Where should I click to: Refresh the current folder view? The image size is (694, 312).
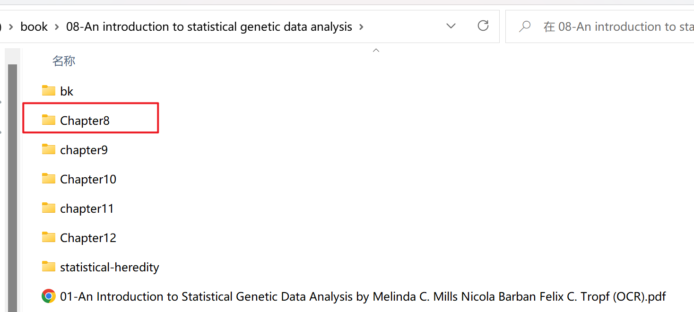click(483, 26)
